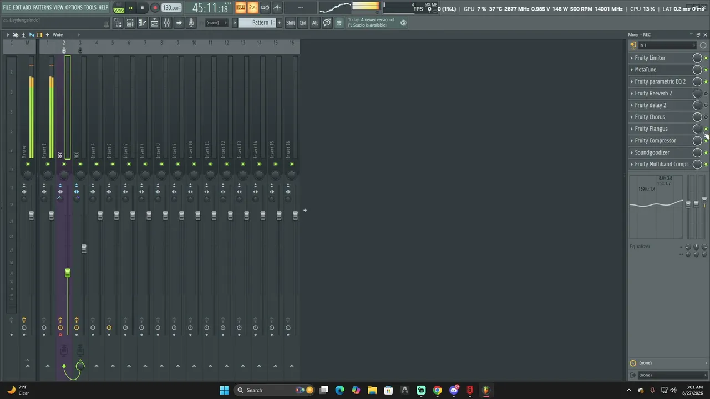Open the content library shopping cart icon
Image resolution: width=710 pixels, height=399 pixels.
coord(339,23)
